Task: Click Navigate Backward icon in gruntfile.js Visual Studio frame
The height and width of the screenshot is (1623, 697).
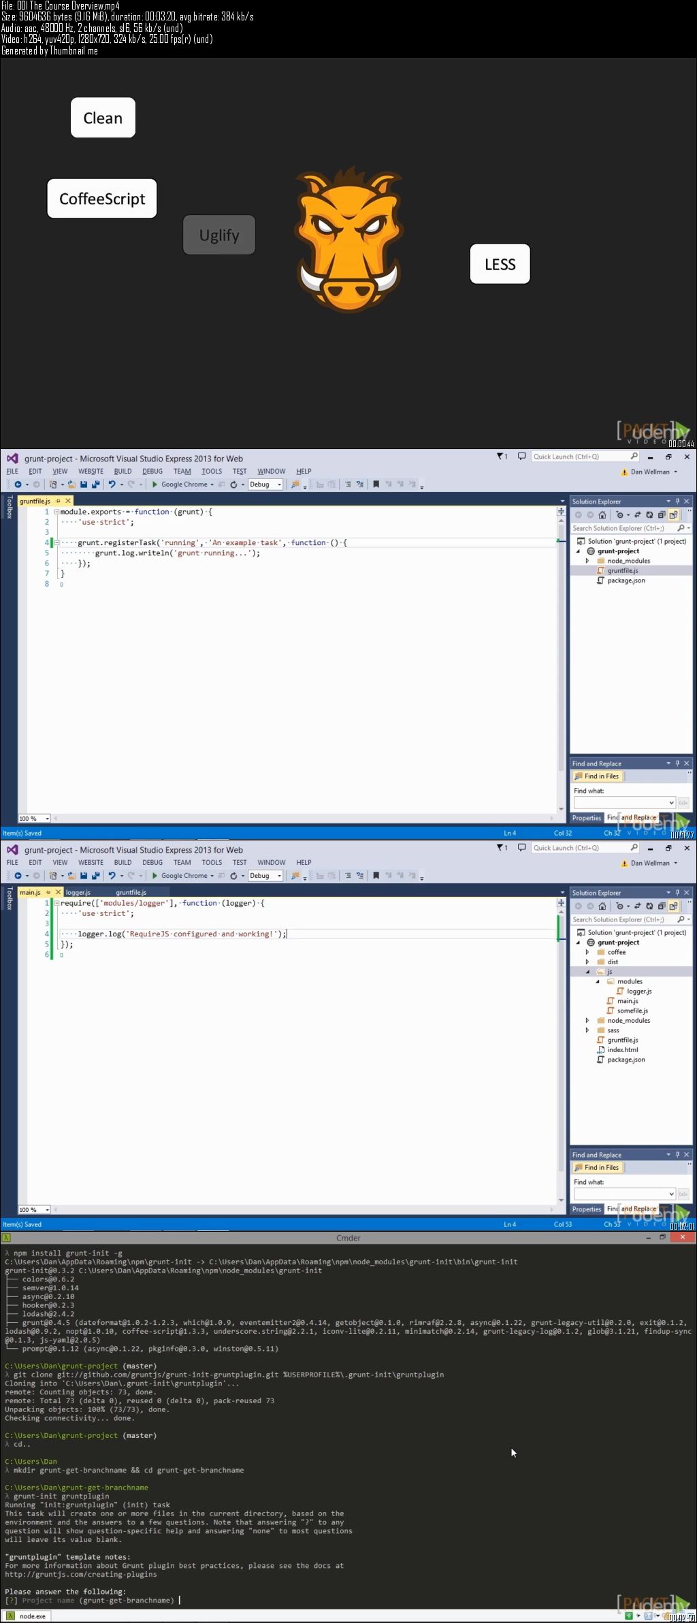Action: (x=18, y=485)
